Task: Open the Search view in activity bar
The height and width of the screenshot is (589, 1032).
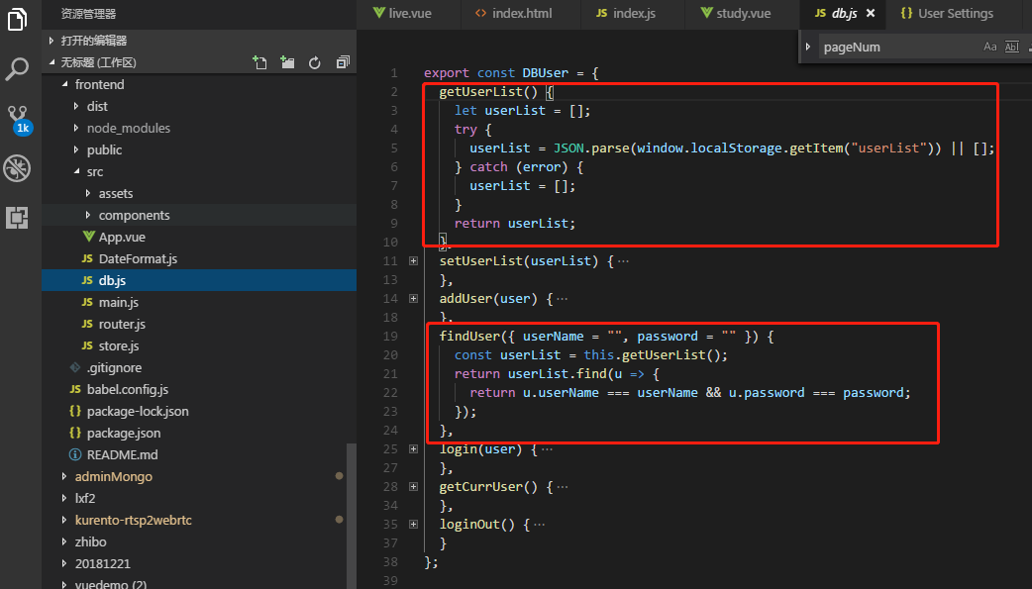Action: click(18, 69)
